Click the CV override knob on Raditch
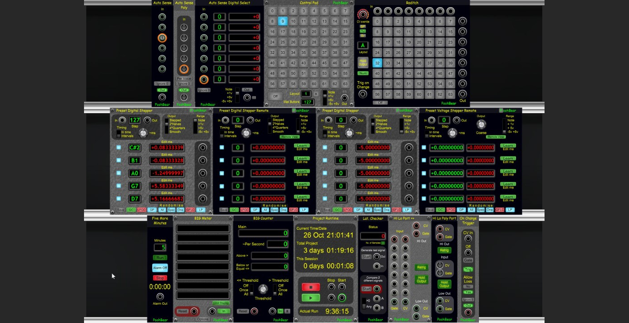The width and height of the screenshot is (629, 323). (363, 14)
